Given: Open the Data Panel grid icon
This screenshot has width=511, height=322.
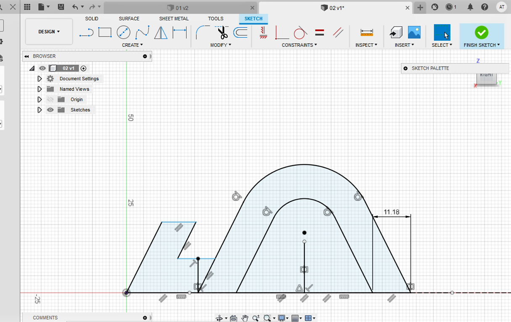Looking at the screenshot, I should tap(27, 7).
